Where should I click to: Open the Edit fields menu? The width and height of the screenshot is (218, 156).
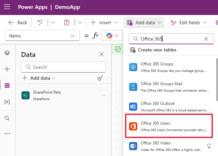[189, 22]
